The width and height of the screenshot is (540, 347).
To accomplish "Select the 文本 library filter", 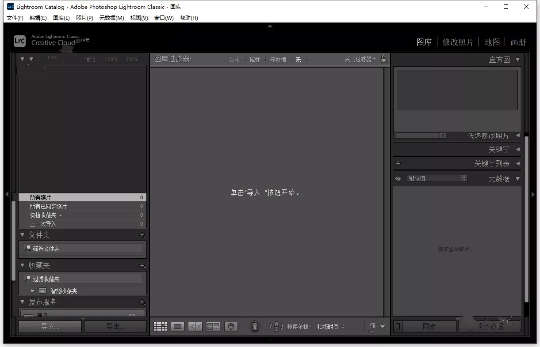I will click(234, 60).
